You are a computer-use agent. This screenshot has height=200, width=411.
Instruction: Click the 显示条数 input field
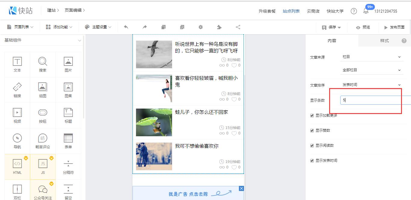(373, 100)
